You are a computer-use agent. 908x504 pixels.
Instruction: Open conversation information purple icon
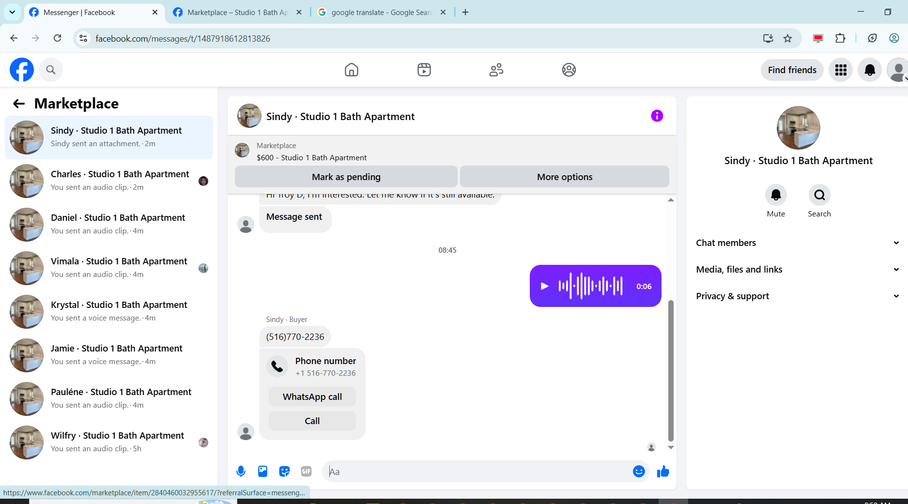coord(657,116)
